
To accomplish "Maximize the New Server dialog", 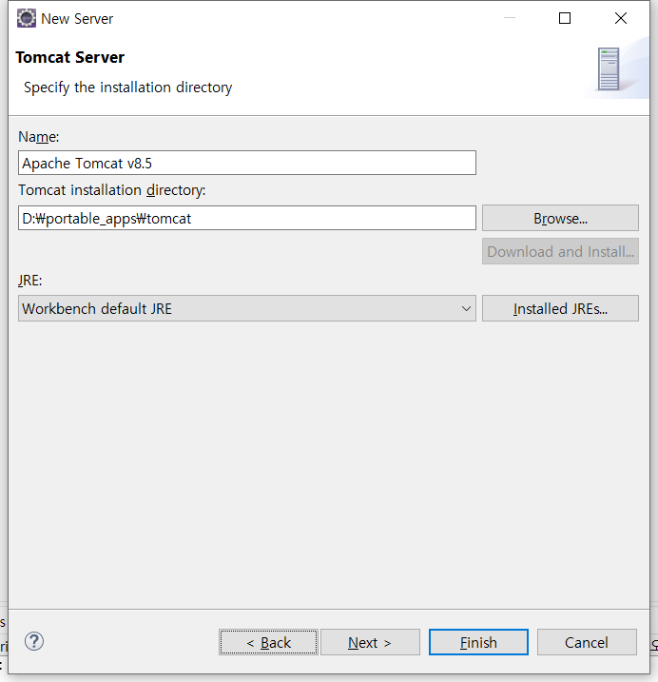I will point(565,18).
